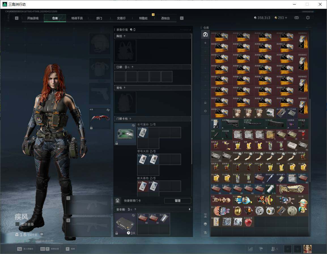
Task: Click the second squad invite plus slot
Action: click(298, 249)
